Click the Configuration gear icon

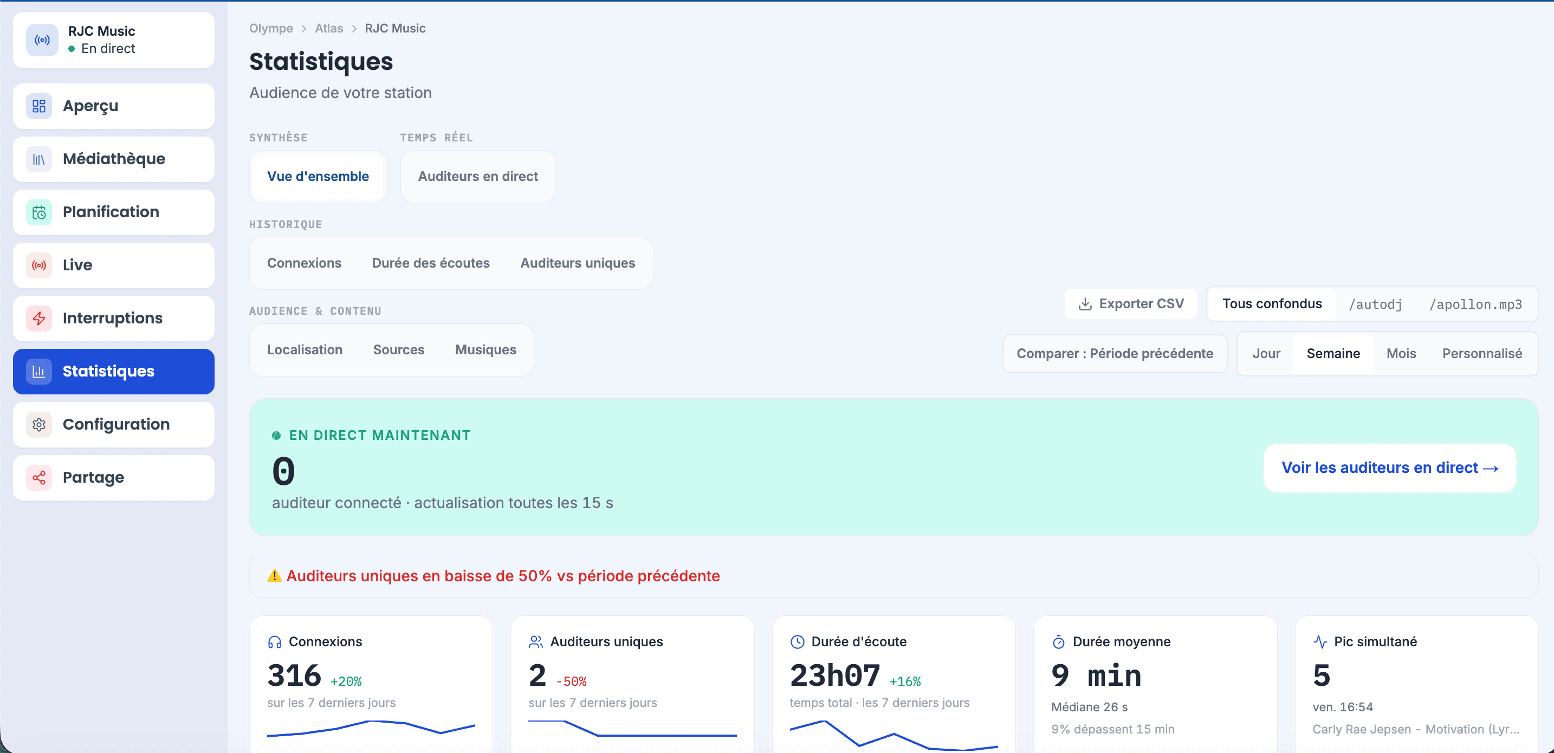coord(39,425)
